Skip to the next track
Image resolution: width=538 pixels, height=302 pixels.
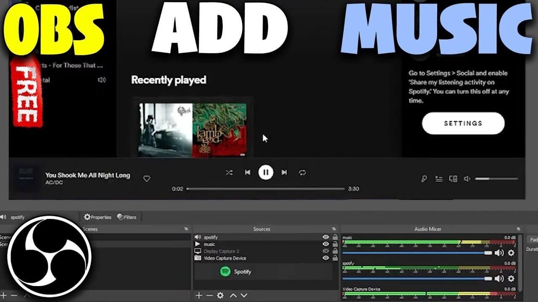[x=284, y=172]
